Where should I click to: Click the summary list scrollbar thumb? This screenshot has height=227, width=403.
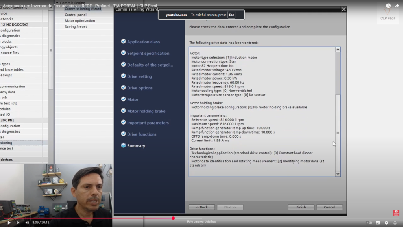[x=338, y=133]
